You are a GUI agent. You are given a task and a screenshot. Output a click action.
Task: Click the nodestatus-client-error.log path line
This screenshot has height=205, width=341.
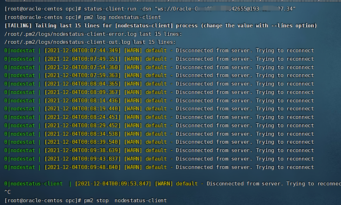pos(93,34)
